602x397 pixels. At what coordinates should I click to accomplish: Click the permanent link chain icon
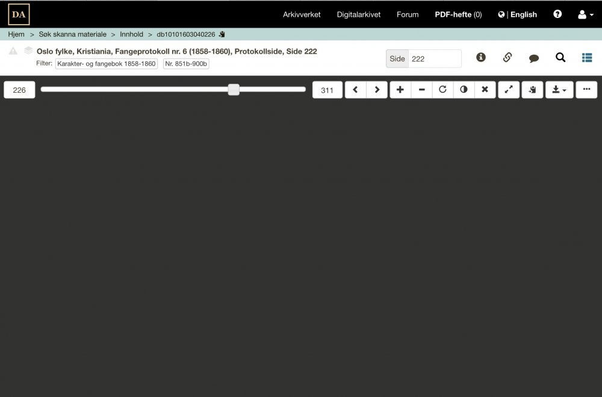[507, 57]
